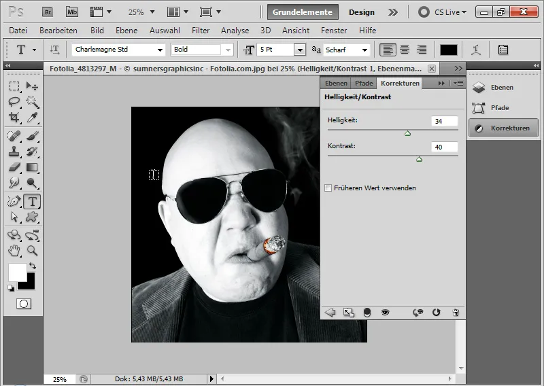
Task: Toggle clip to layer icon in Korrekturen
Action: [x=367, y=313]
